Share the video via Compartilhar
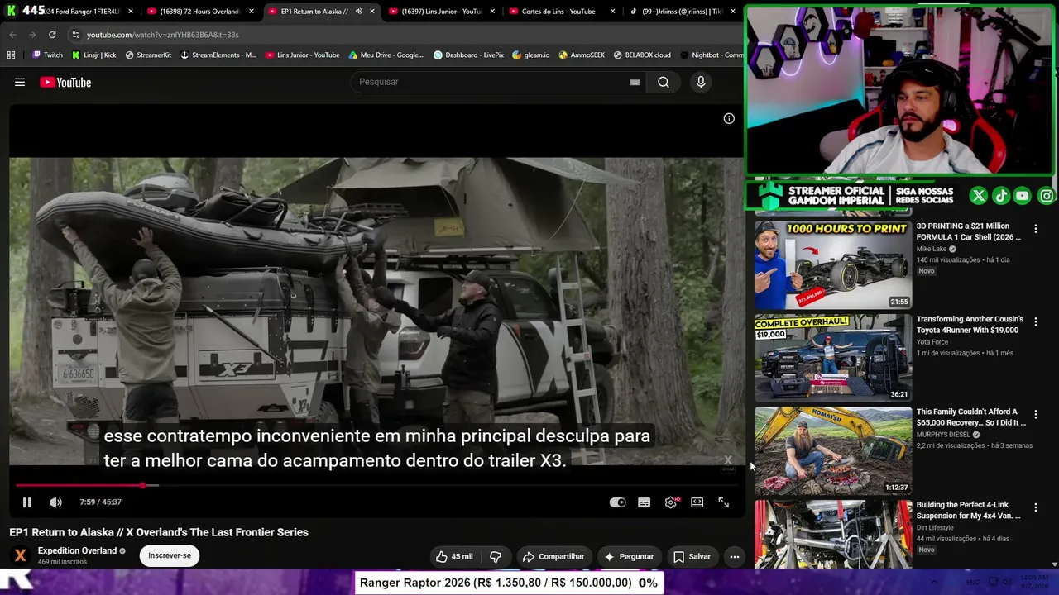1059x595 pixels. tap(553, 557)
